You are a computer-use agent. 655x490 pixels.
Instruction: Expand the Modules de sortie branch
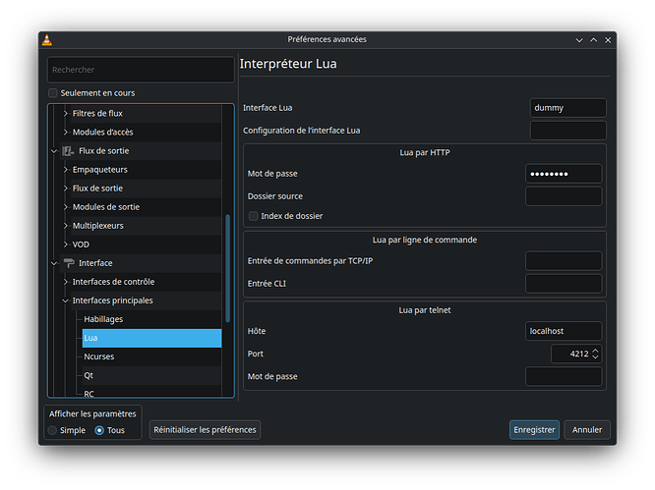(x=65, y=207)
